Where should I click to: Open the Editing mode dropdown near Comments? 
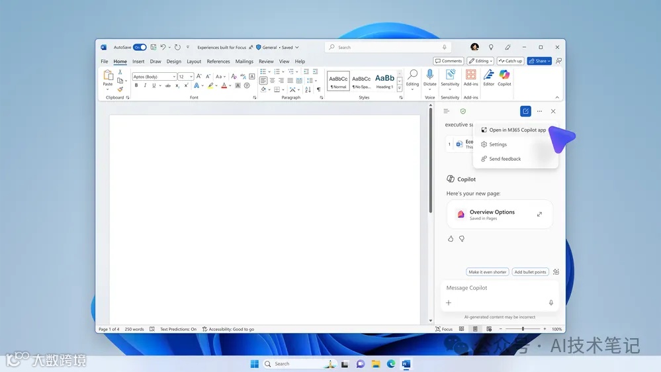(480, 61)
